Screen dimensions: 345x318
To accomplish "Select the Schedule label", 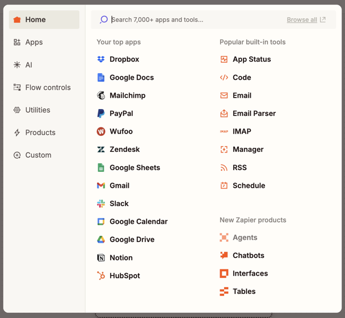I will [249, 186].
